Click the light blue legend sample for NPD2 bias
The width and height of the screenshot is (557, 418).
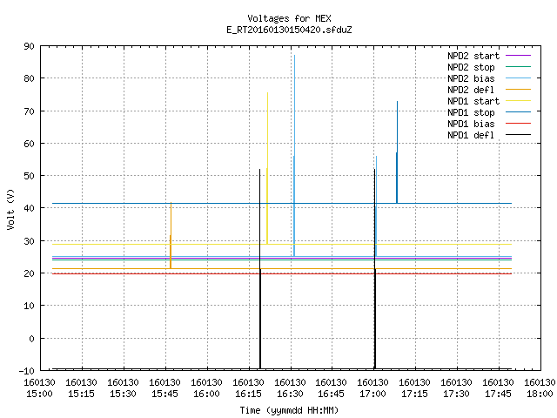click(518, 78)
